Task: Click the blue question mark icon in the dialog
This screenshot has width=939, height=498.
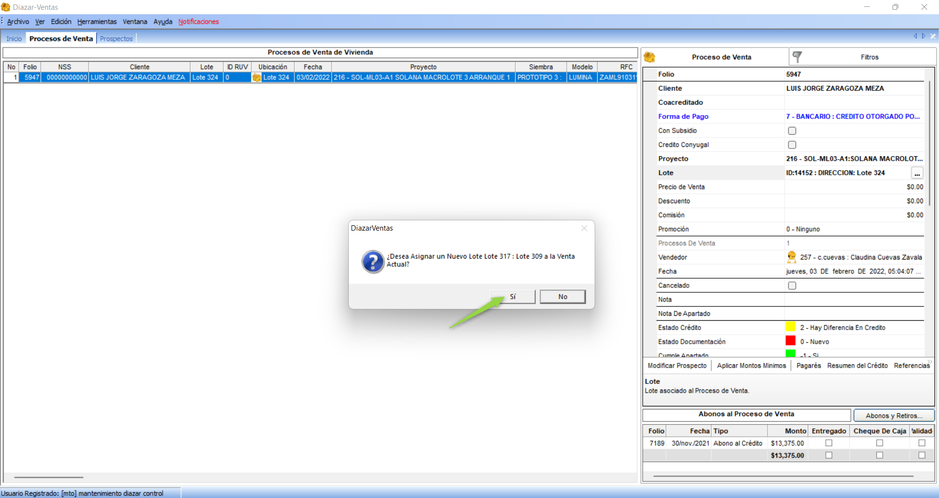Action: click(x=373, y=261)
